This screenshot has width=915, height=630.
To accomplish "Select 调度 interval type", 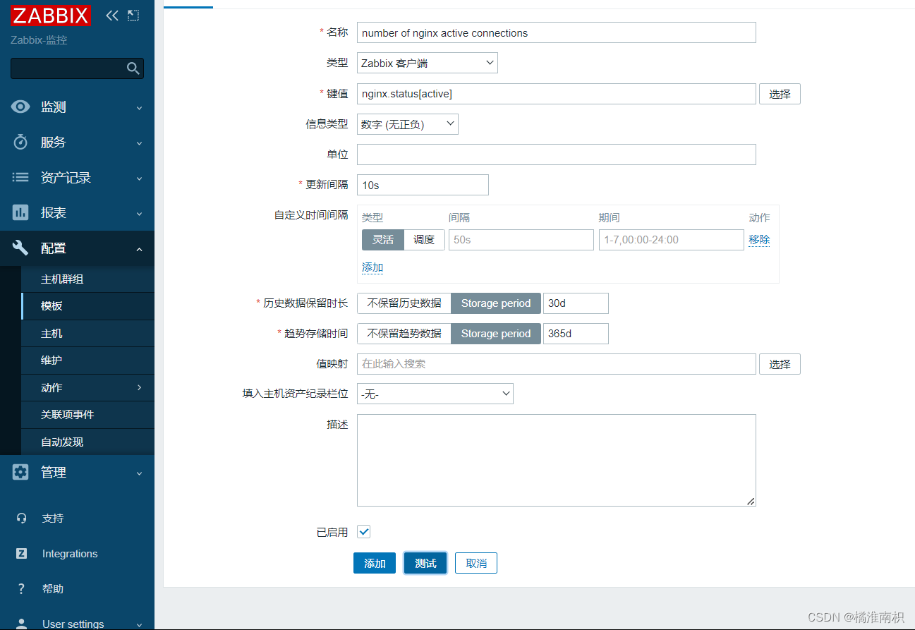I will coord(424,240).
